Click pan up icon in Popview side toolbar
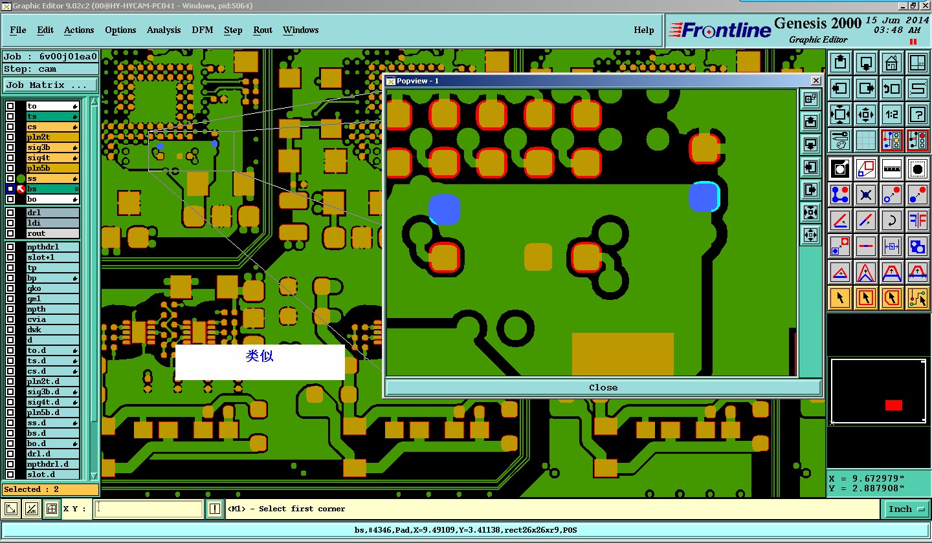932x543 pixels. [811, 122]
